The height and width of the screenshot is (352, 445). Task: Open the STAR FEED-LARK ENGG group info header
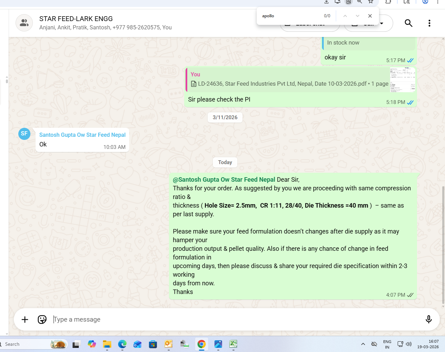76,19
